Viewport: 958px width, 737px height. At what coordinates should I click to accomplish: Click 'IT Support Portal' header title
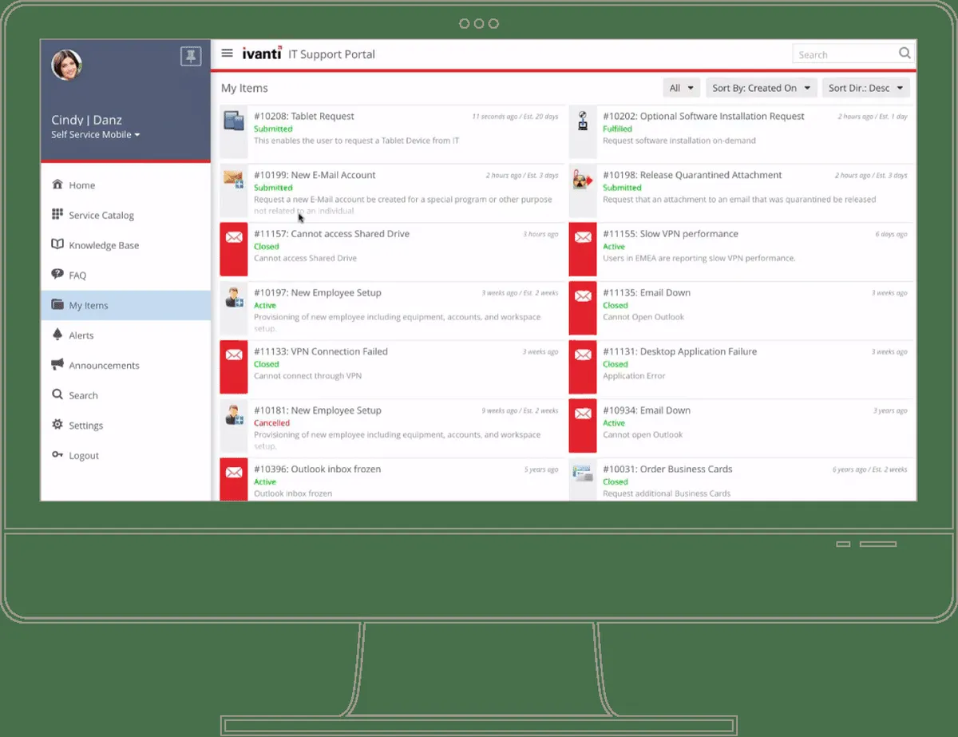(331, 54)
